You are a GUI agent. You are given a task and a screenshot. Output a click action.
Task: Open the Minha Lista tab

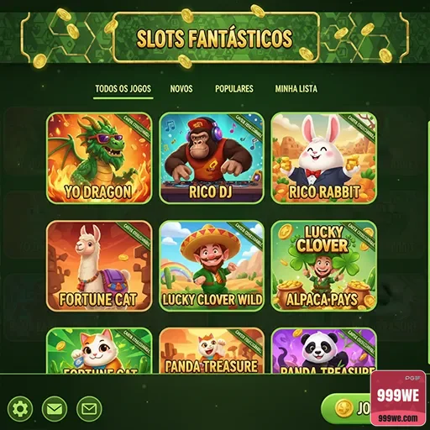pos(296,89)
